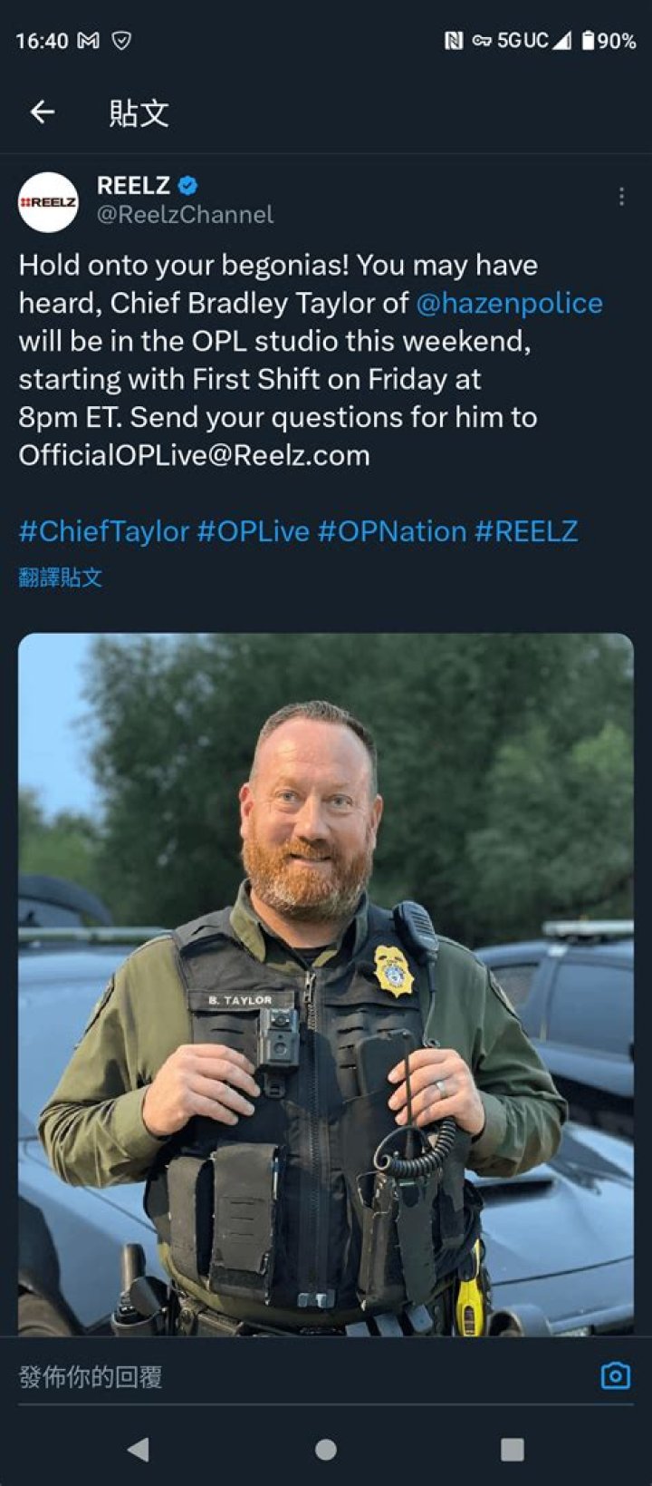Tap the battery indicator in status bar
652x1486 pixels.
(609, 41)
